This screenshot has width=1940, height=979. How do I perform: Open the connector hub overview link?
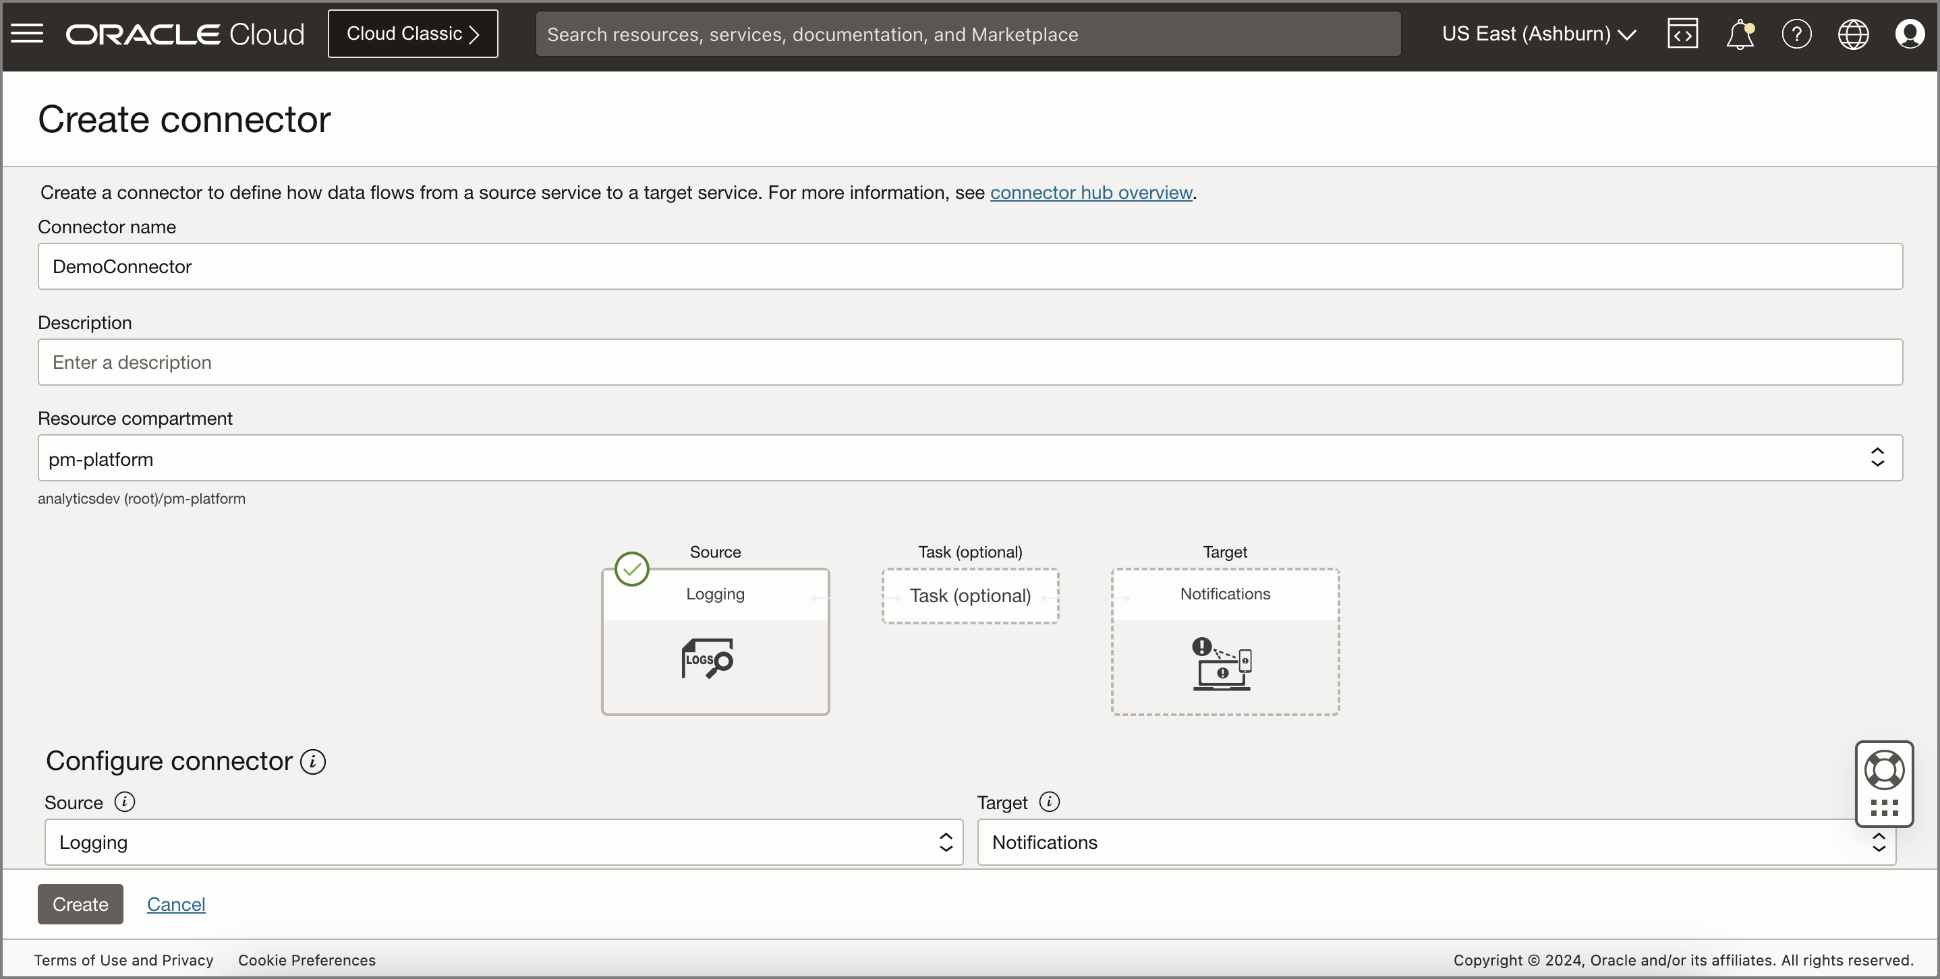click(x=1091, y=193)
